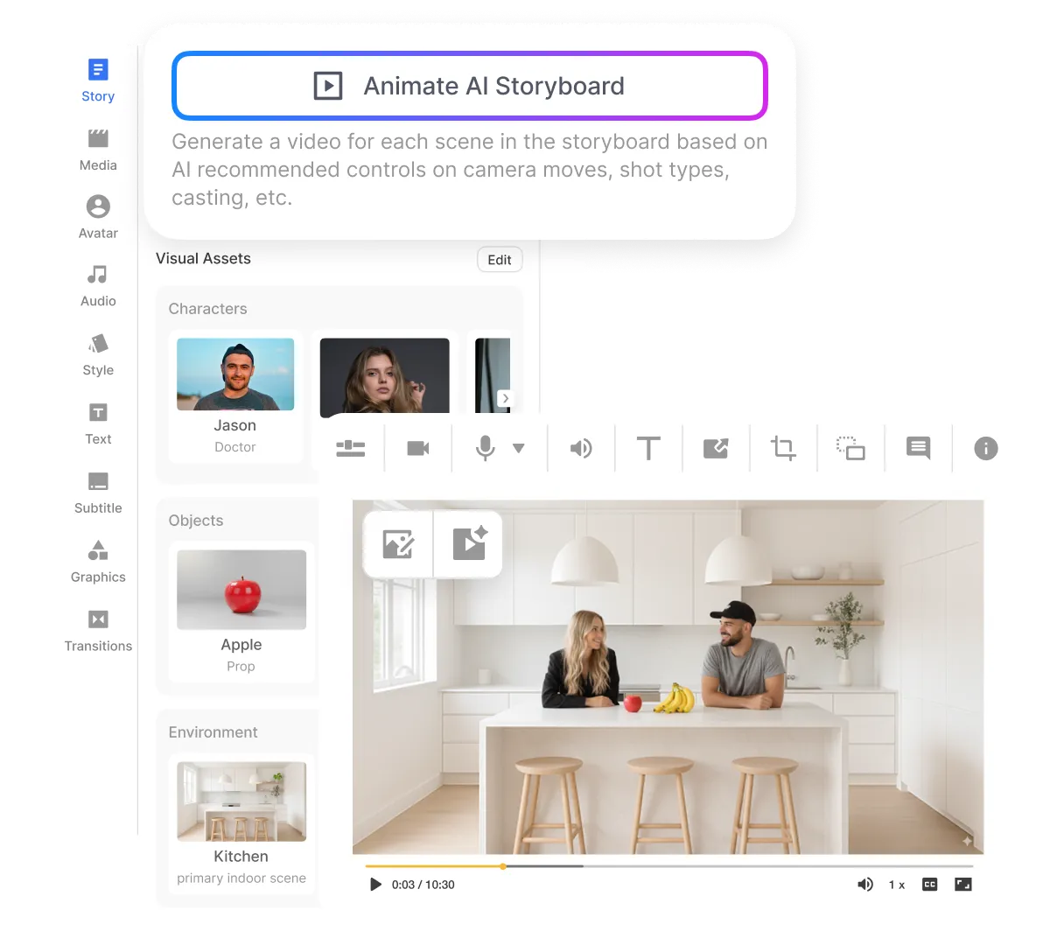Open the Transitions panel
Viewport: 1050px width, 945px height.
tap(98, 628)
